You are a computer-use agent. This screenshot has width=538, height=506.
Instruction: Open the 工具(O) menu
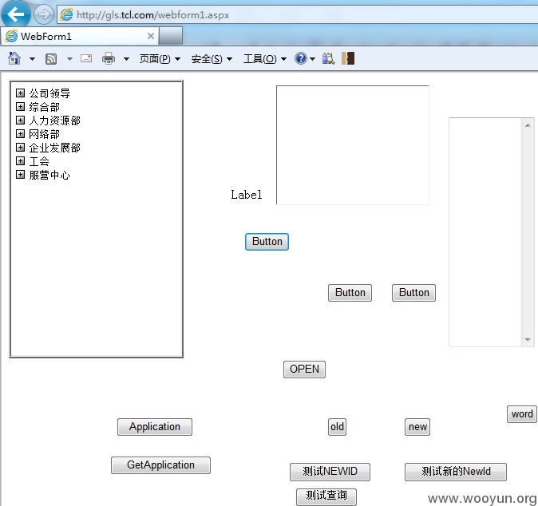pos(265,59)
